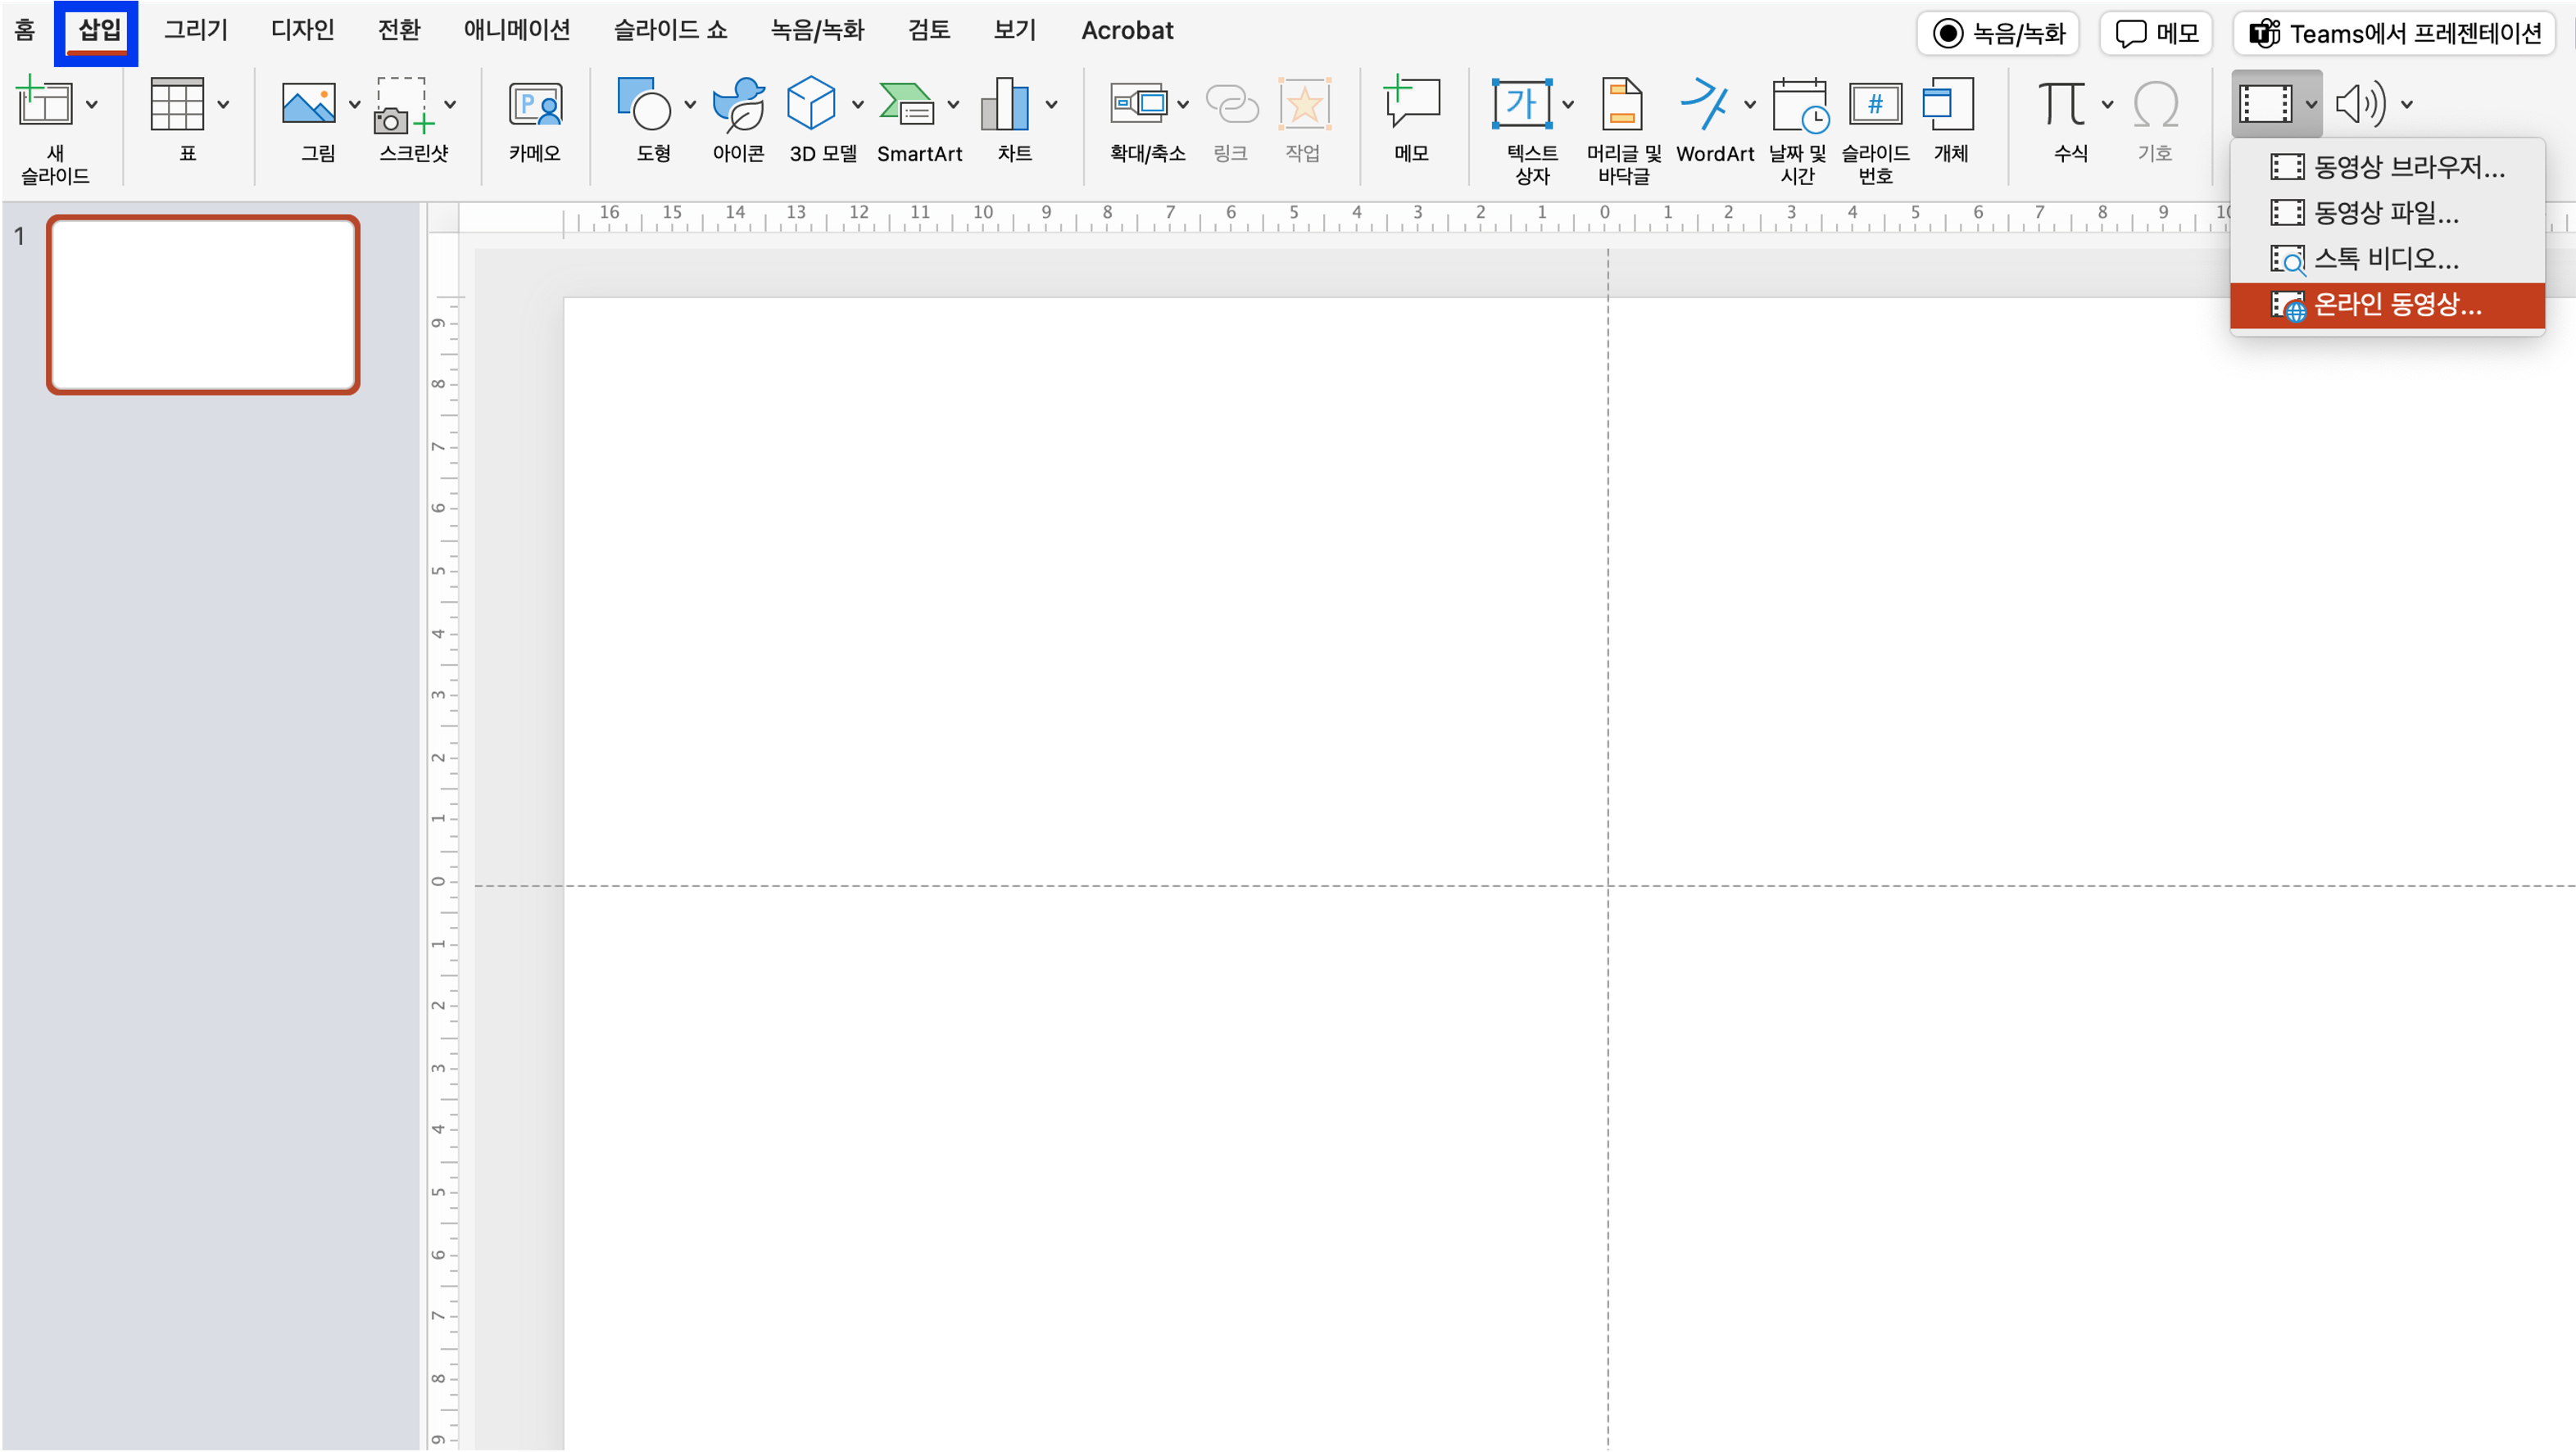Expand the New Slide layout dropdown arrow

click(x=92, y=104)
